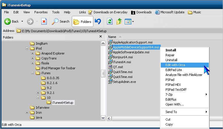This screenshot has width=223, height=129.
Task: Click the green Refresh toolbar icon
Action: click(x=110, y=21)
